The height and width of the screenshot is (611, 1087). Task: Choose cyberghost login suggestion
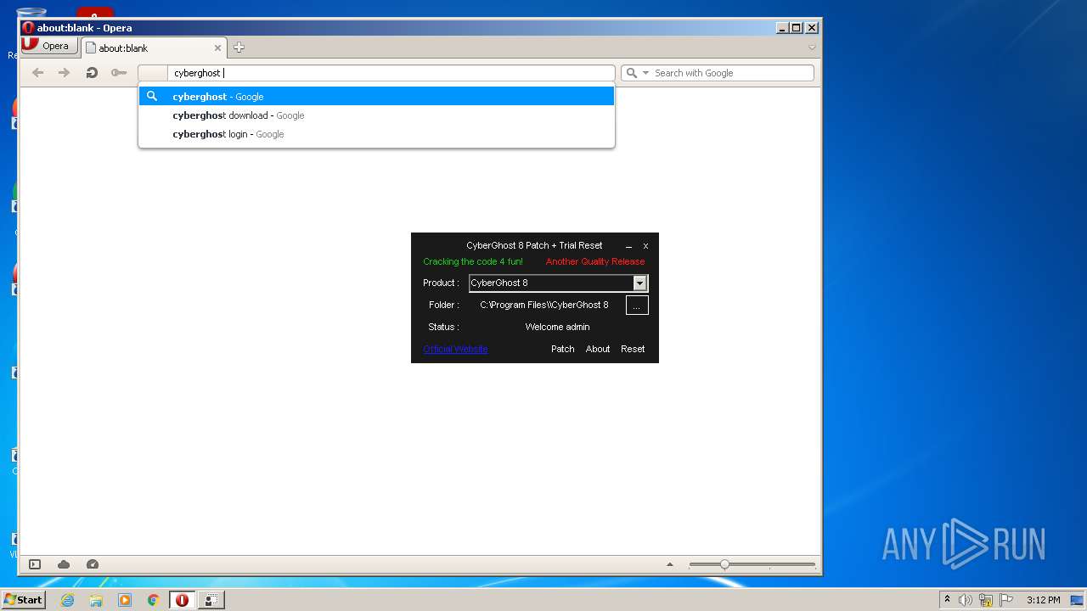pos(376,134)
